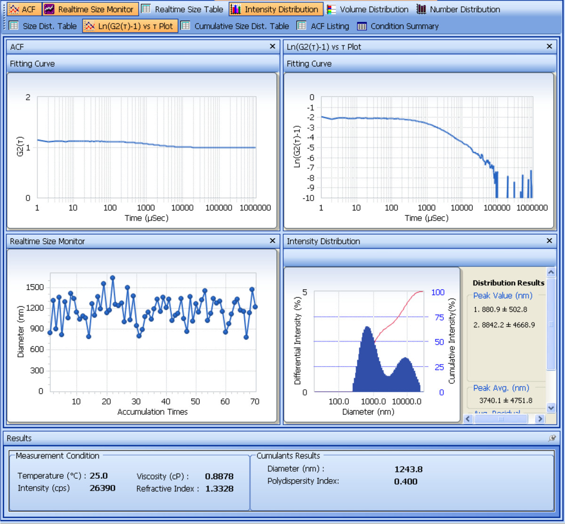Open the Realtime Size Table icon
Screen dimensions: 565x524
tap(146, 9)
